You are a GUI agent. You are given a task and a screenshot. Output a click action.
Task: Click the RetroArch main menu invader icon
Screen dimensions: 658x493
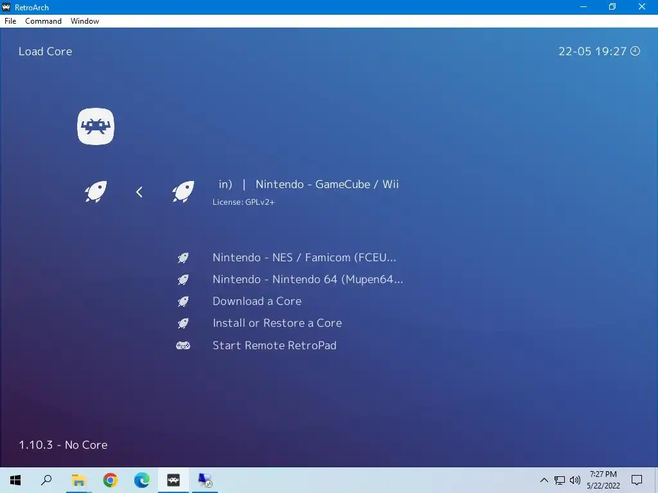point(96,126)
